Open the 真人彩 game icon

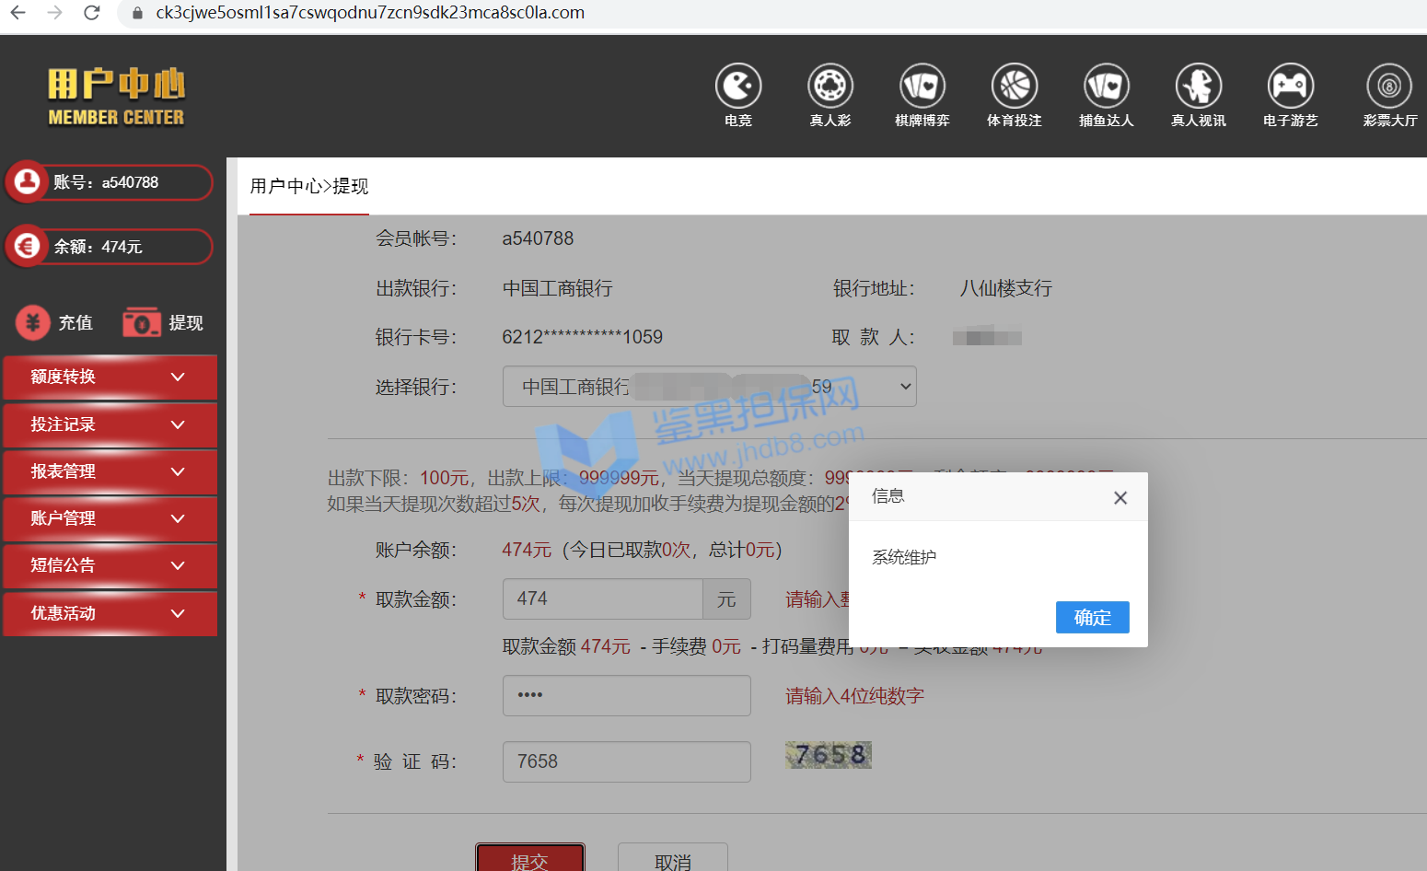point(830,87)
